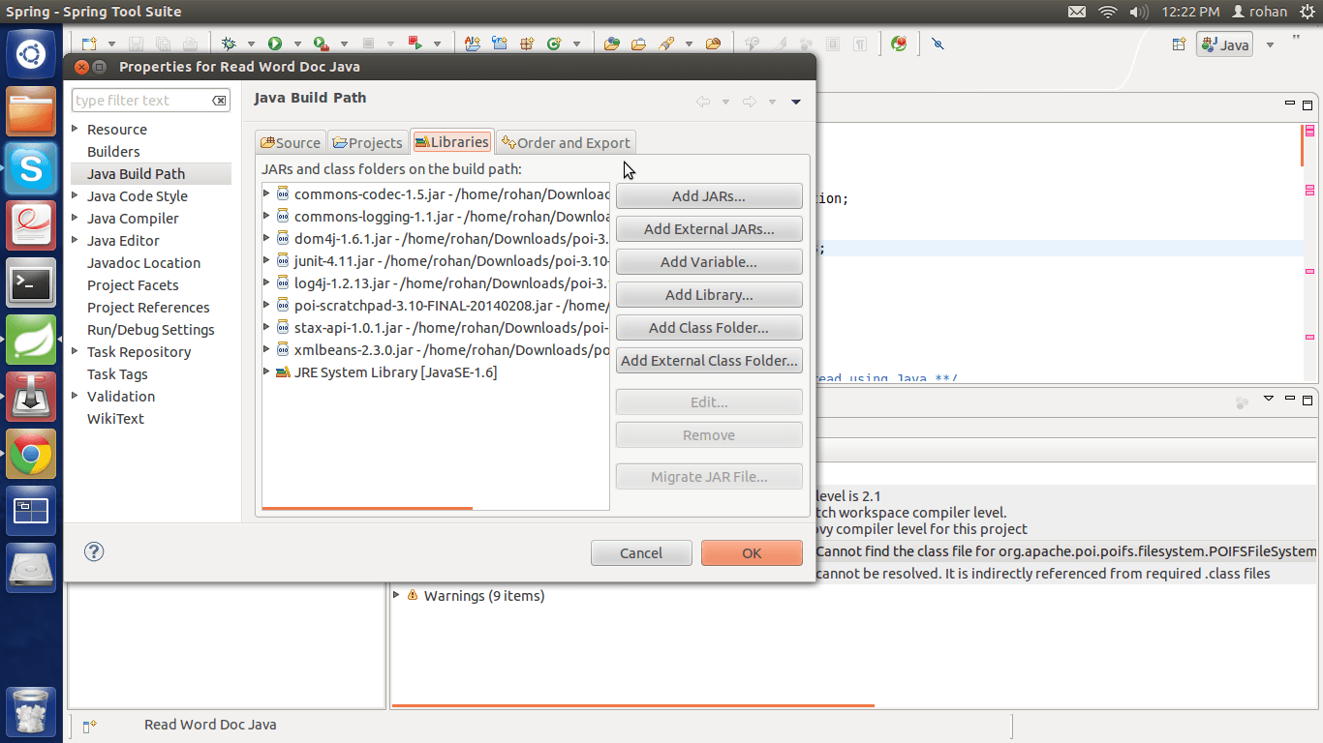Click the user menu labeled rohan

(1259, 12)
